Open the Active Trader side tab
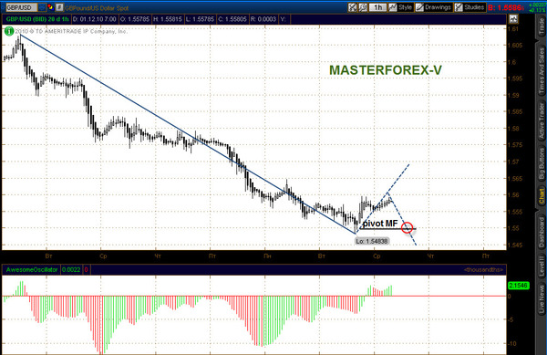 click(x=541, y=120)
